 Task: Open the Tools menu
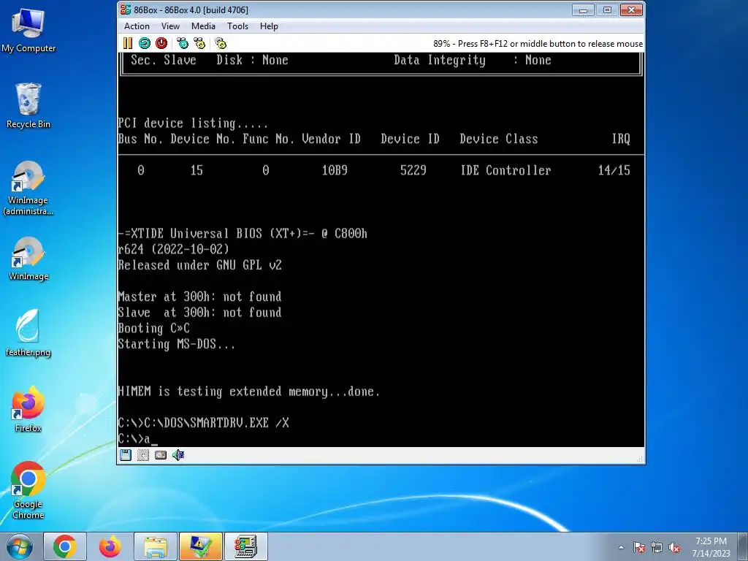click(237, 26)
